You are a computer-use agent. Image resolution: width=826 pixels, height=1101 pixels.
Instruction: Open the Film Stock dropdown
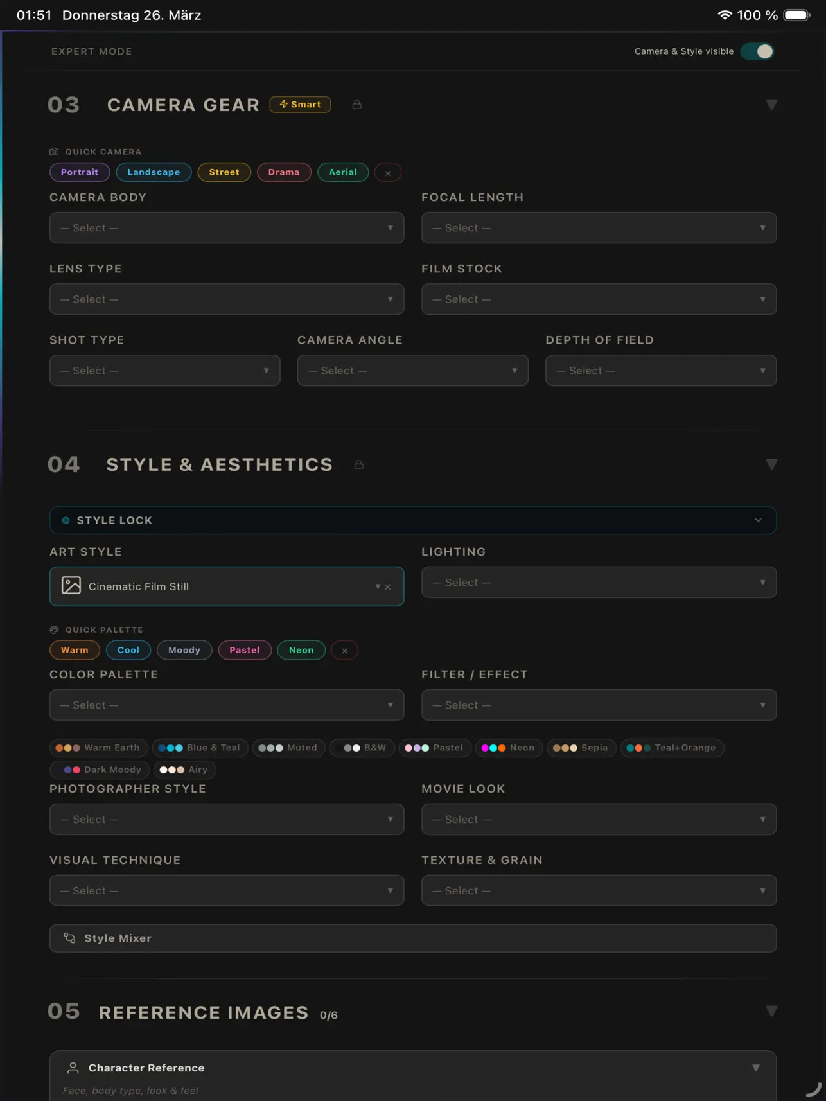tap(599, 299)
